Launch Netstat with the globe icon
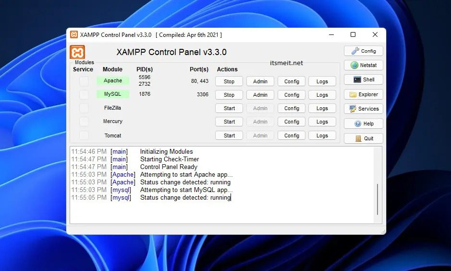451x271 pixels. coord(355,65)
